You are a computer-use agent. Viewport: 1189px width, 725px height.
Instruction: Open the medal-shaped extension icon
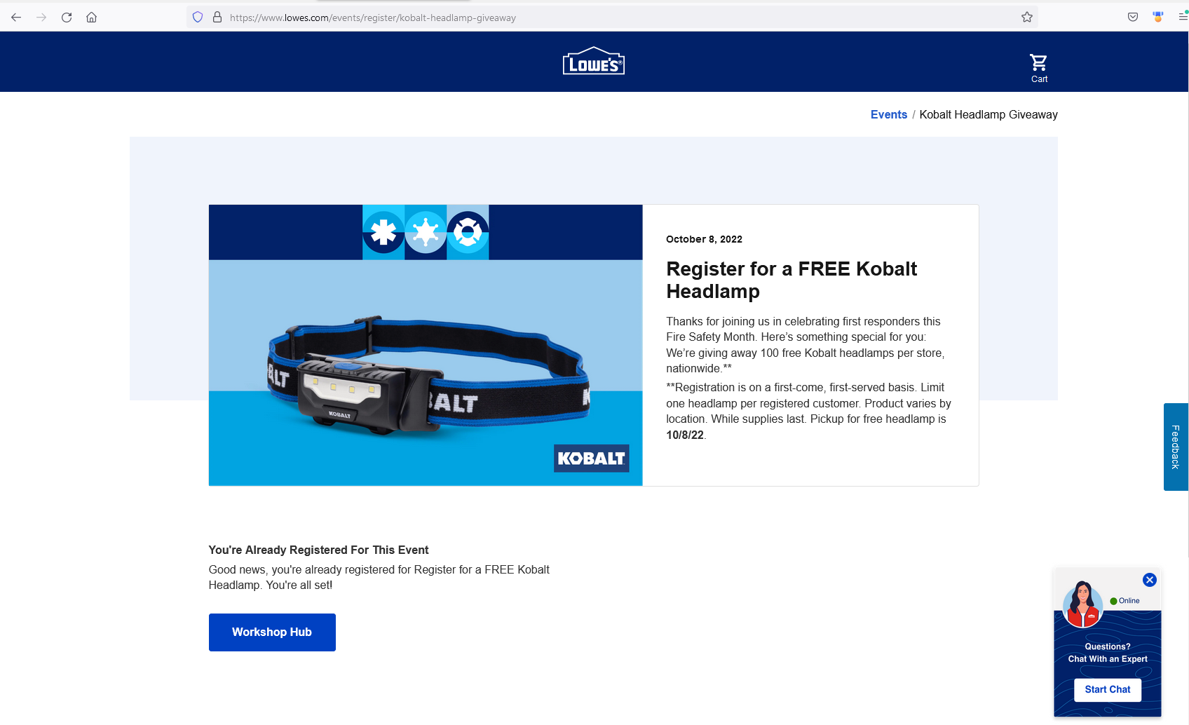tap(1157, 16)
